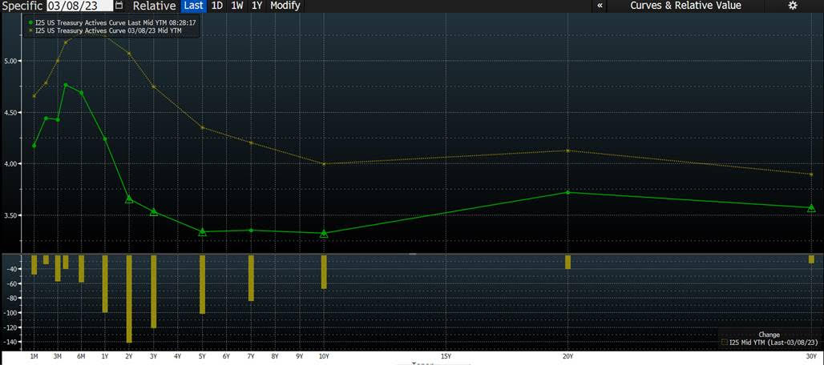Click yellow curve point at 10Y

tap(324, 163)
